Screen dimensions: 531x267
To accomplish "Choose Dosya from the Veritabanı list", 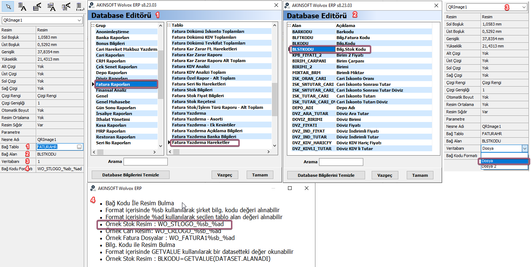I will 504,161.
